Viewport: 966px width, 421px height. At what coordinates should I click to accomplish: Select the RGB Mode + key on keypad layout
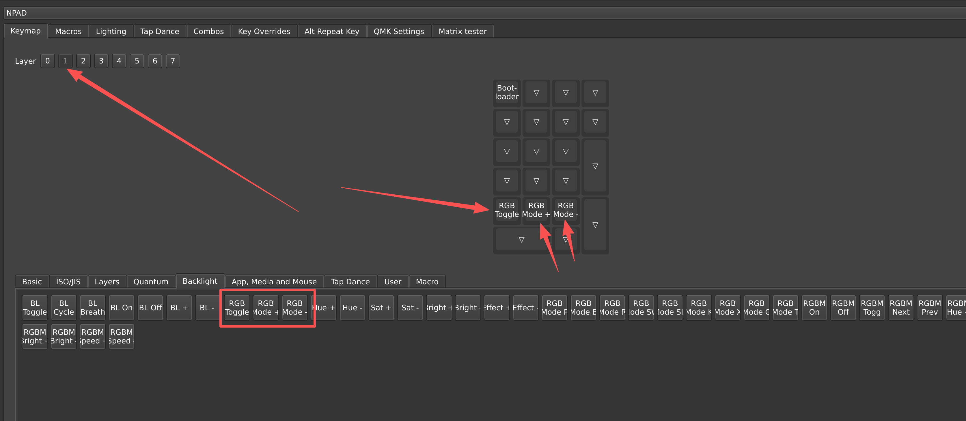(536, 210)
